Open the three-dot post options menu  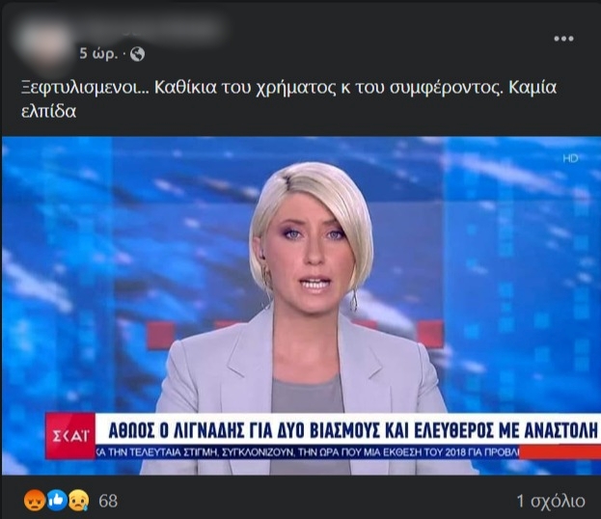click(563, 39)
